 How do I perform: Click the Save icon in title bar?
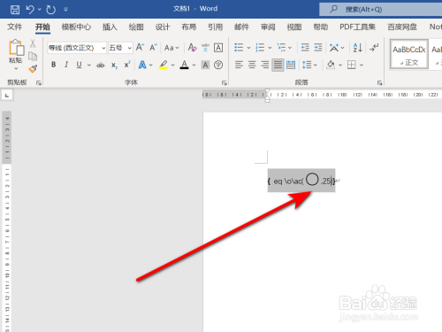[x=15, y=10]
